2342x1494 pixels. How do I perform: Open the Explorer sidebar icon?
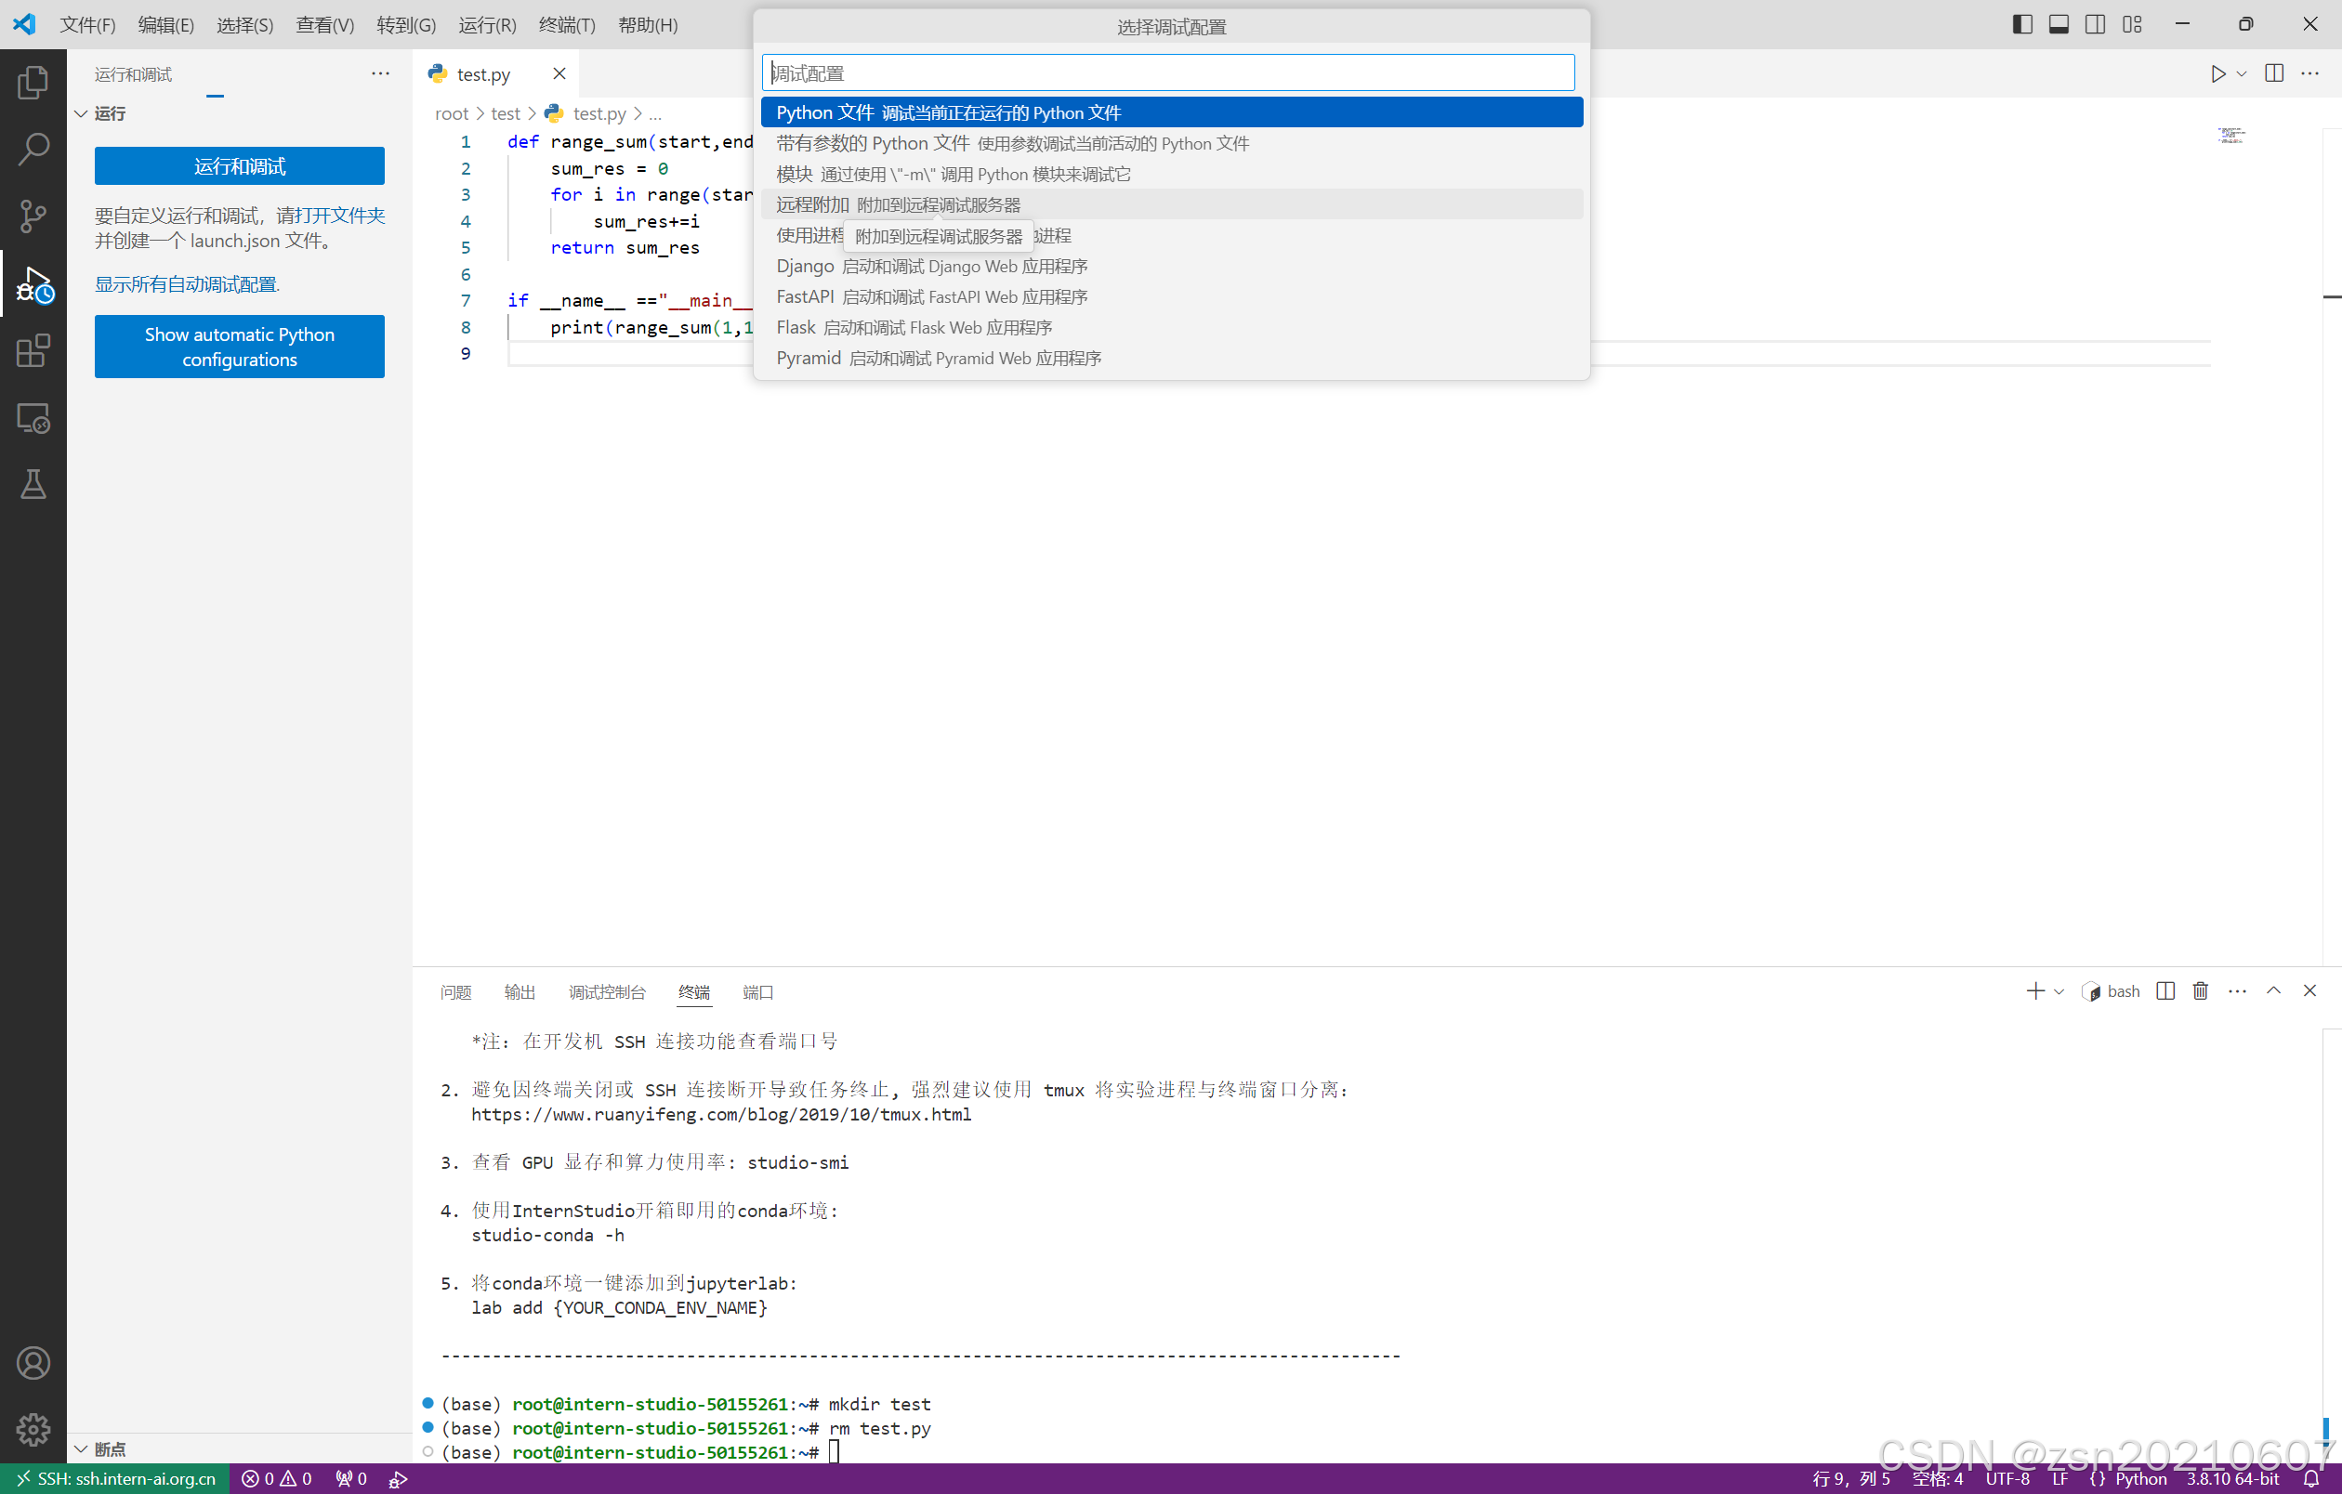point(33,83)
